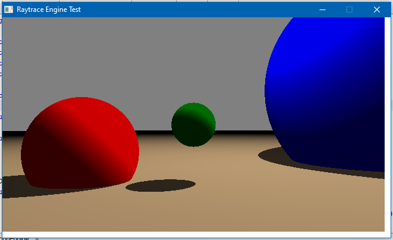Select the small green sphere

click(x=193, y=124)
